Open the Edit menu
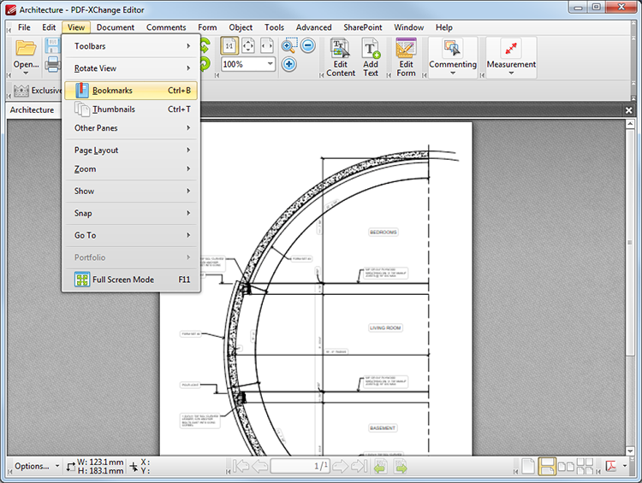642x483 pixels. pos(49,27)
